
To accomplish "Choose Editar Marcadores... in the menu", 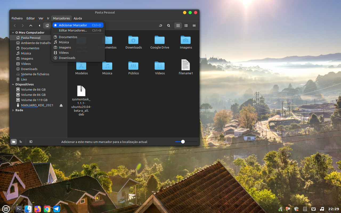I will 78,30.
